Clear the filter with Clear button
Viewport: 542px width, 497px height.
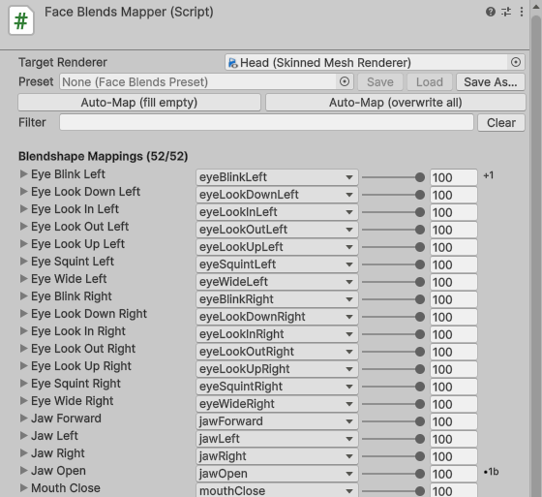pos(501,122)
